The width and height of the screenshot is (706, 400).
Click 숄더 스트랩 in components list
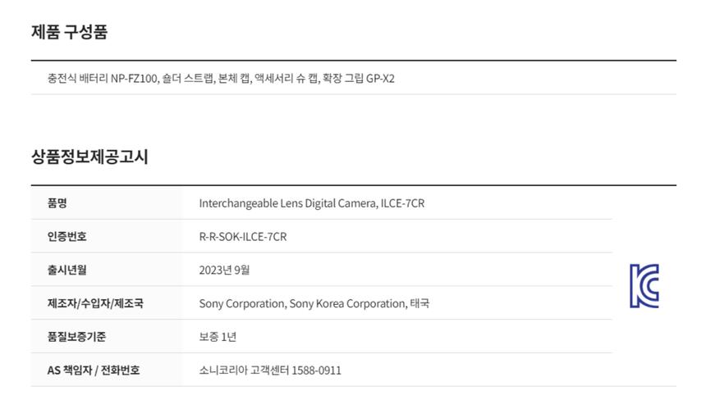click(188, 78)
